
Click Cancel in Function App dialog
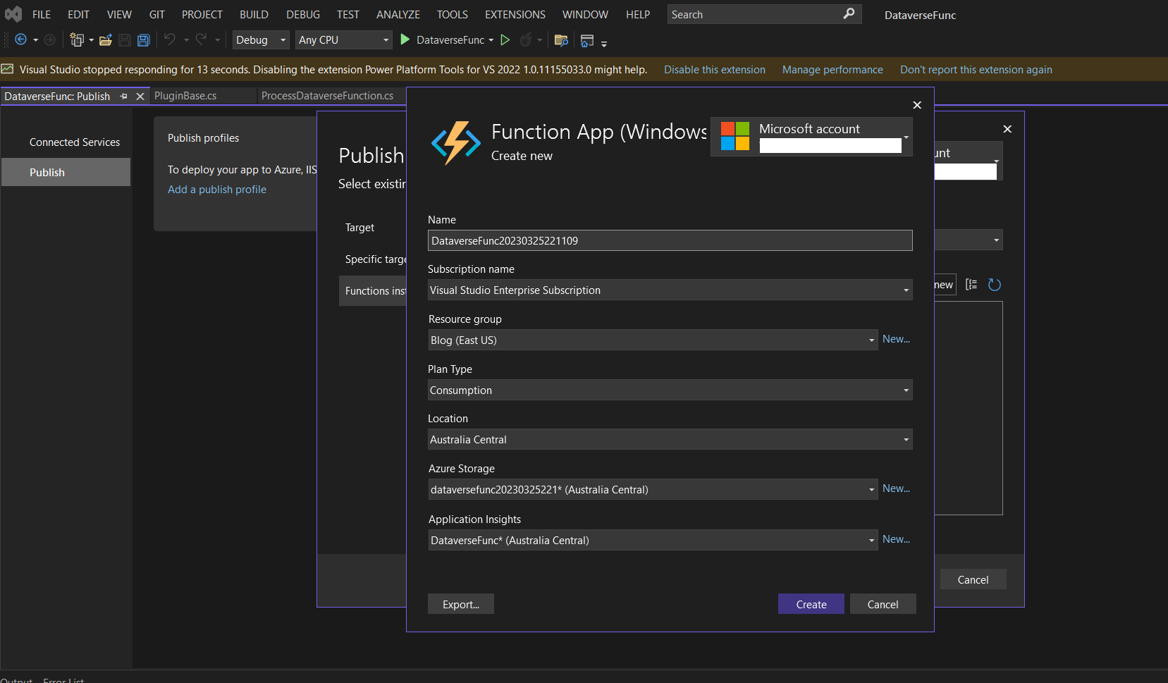coord(883,604)
